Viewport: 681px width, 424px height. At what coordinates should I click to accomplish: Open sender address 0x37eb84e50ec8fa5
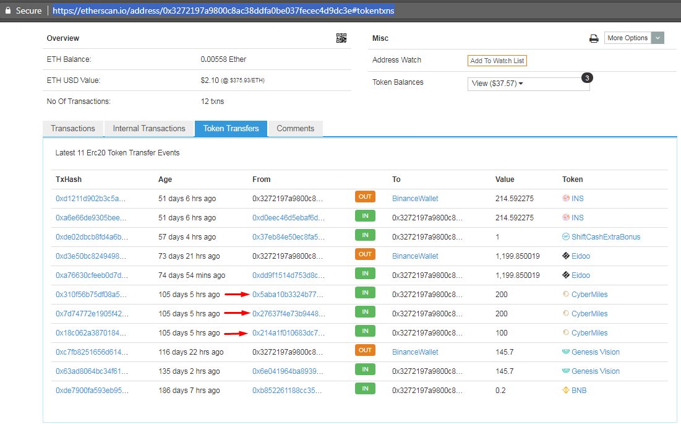pyautogui.click(x=288, y=237)
